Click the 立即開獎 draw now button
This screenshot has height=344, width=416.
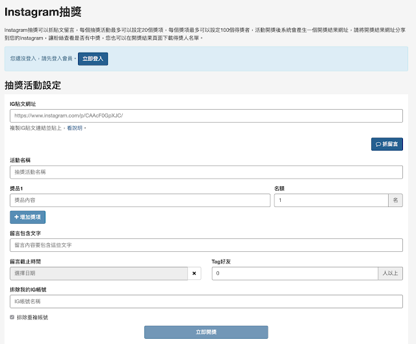tap(206, 332)
